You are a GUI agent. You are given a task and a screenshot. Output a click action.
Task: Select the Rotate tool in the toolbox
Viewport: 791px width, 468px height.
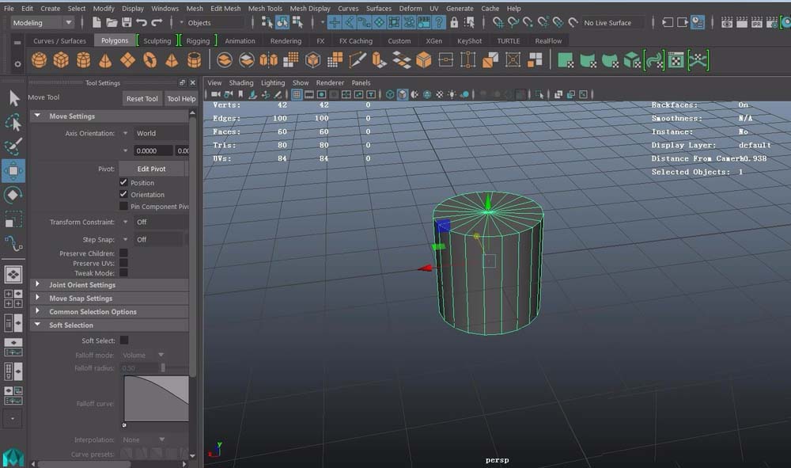(x=13, y=195)
